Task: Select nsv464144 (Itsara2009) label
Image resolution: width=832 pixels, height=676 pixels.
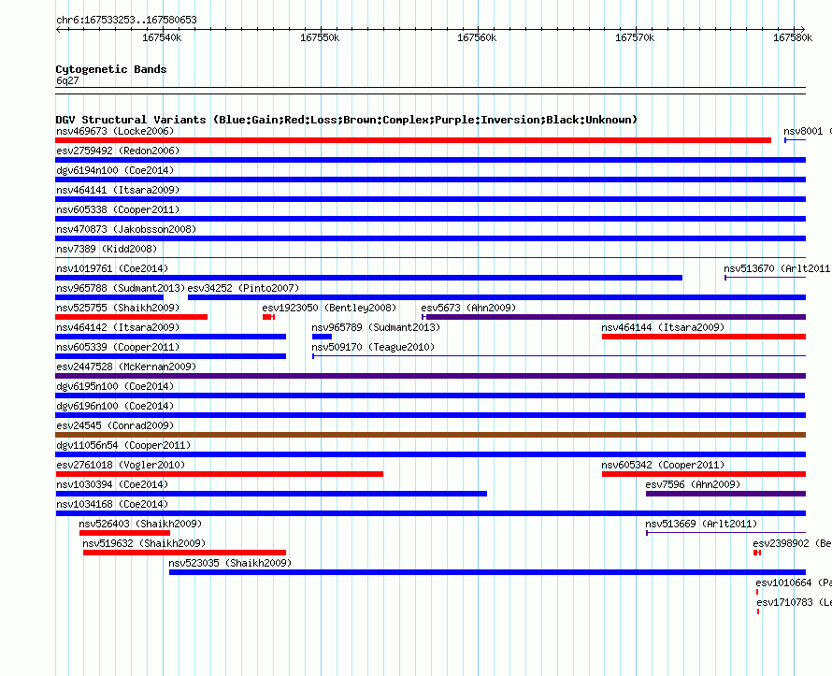Action: 663,327
